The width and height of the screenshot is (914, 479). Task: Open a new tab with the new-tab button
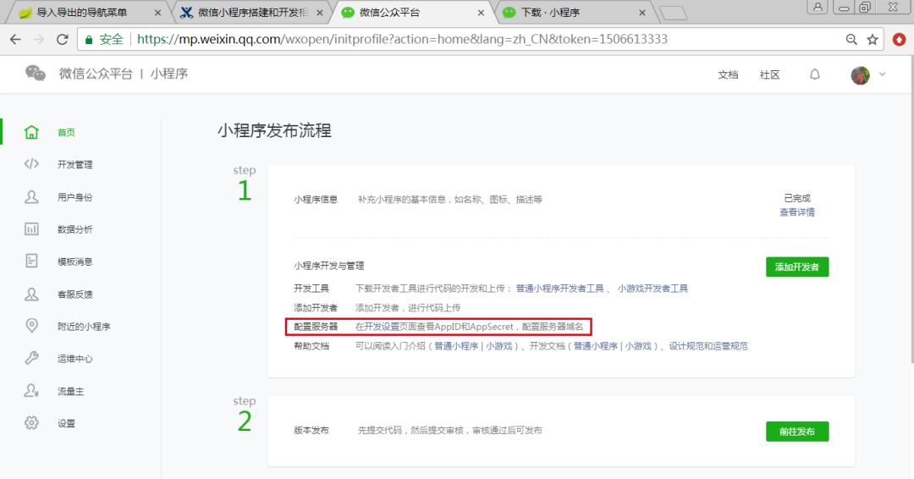tap(674, 13)
